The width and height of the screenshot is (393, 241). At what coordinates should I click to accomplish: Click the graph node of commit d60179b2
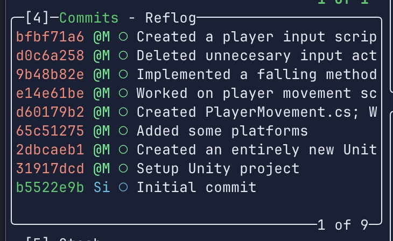(x=123, y=112)
